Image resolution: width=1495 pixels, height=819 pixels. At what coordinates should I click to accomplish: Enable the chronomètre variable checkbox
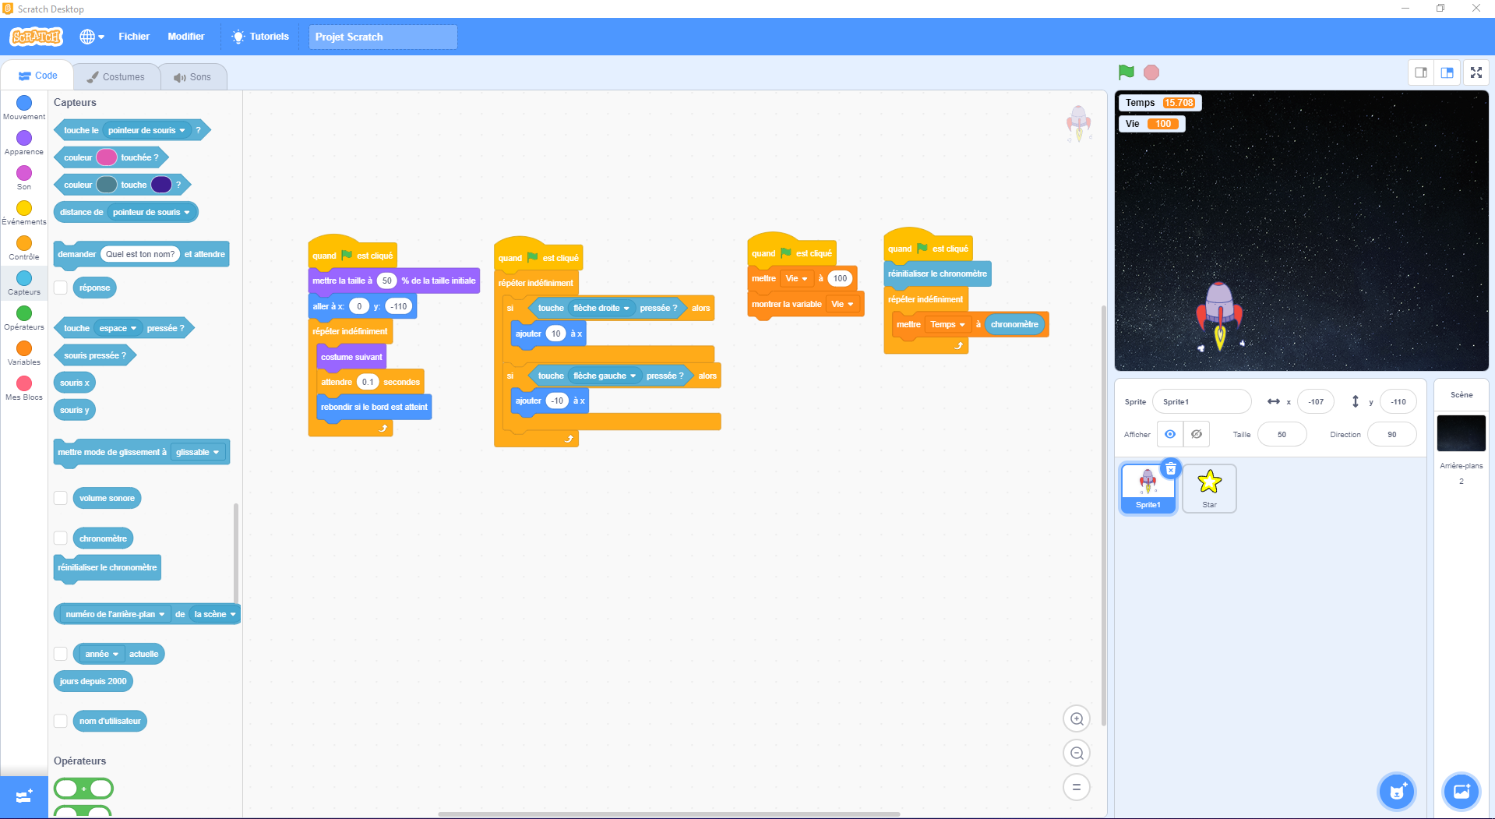pos(61,538)
